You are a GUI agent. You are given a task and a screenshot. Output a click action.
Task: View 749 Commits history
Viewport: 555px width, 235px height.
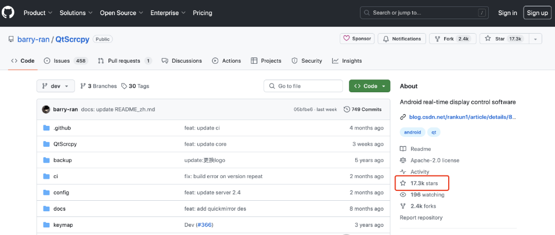pyautogui.click(x=362, y=109)
